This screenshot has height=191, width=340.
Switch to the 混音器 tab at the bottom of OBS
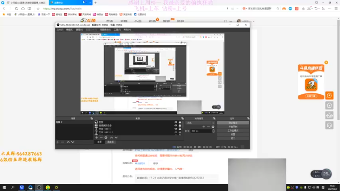click(x=110, y=142)
